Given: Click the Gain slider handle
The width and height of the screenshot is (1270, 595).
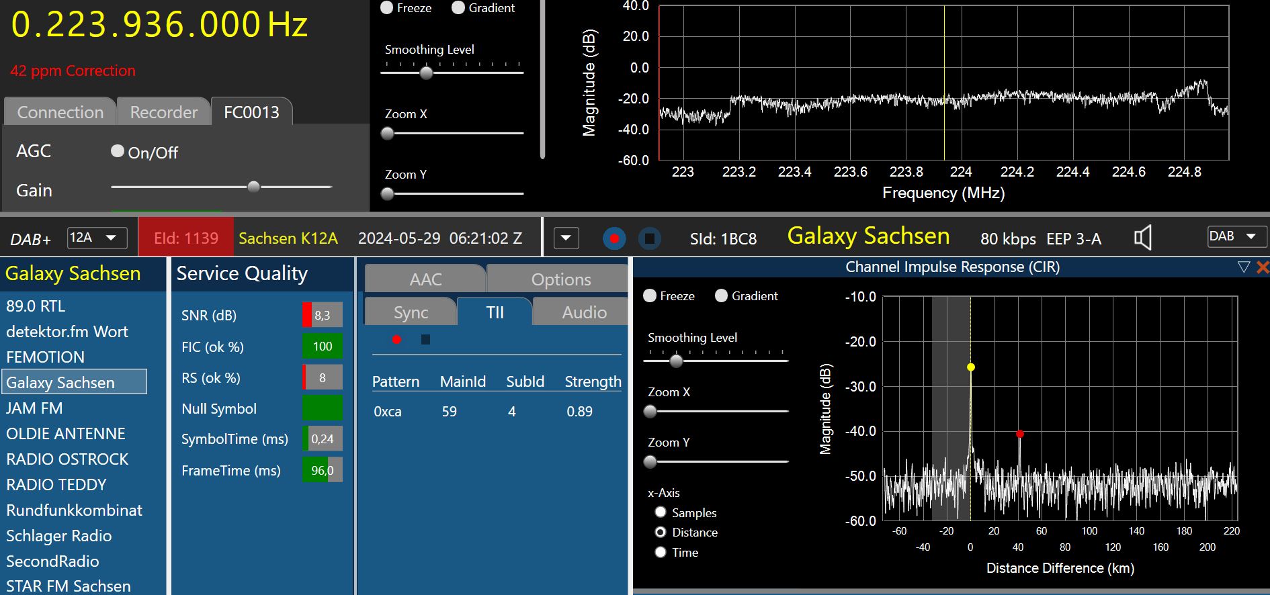Looking at the screenshot, I should pos(253,187).
